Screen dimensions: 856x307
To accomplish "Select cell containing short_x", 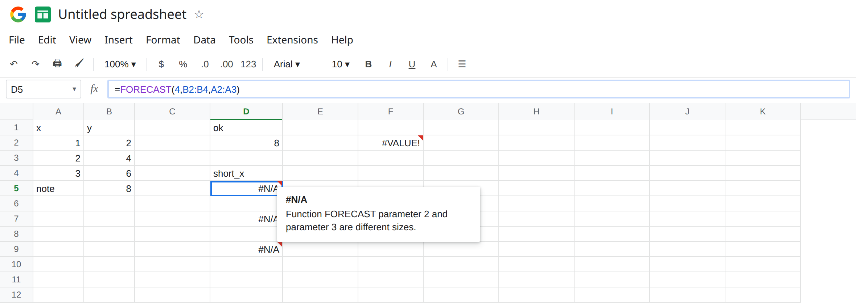I will pyautogui.click(x=246, y=173).
